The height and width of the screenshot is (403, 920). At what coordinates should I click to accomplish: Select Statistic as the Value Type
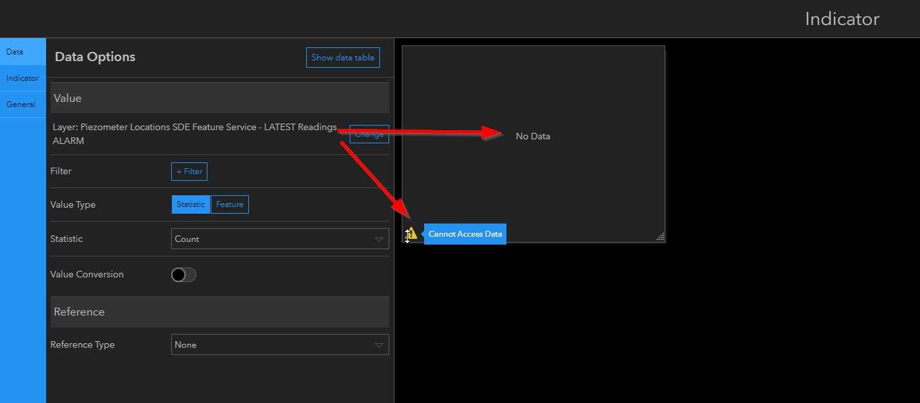tap(190, 204)
